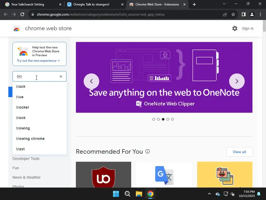Open File Explorer from taskbar

(139, 194)
